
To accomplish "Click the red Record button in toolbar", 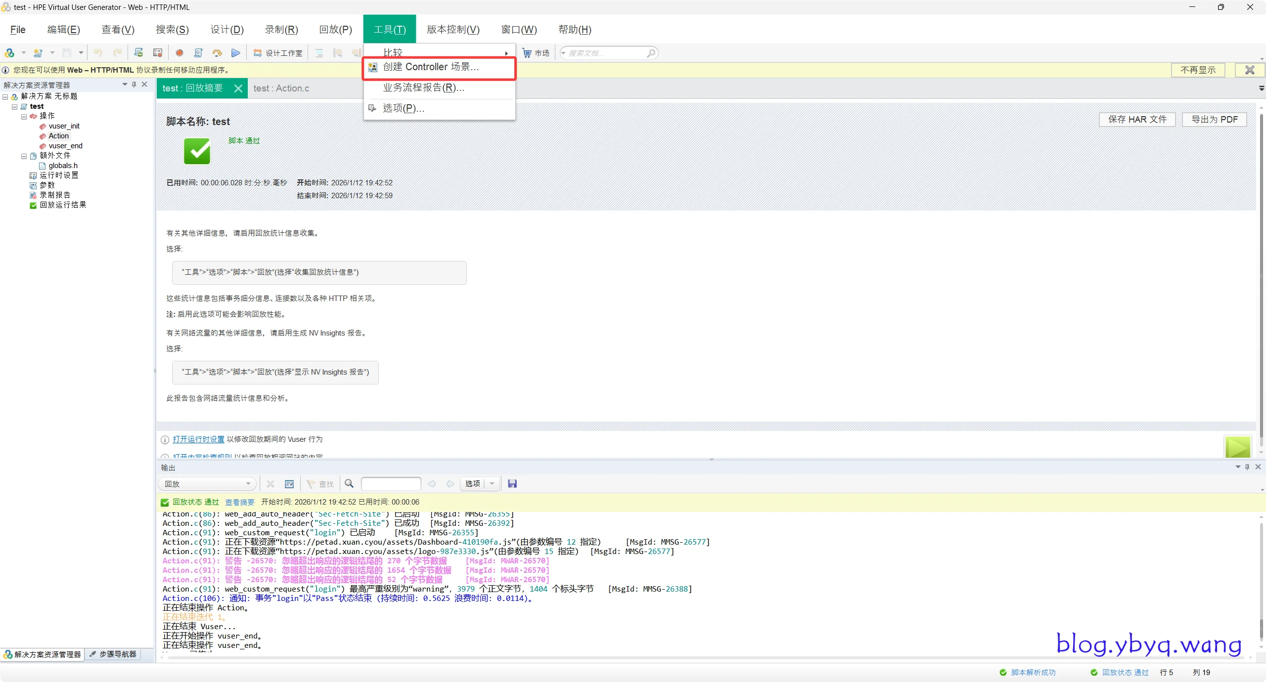I will (180, 53).
